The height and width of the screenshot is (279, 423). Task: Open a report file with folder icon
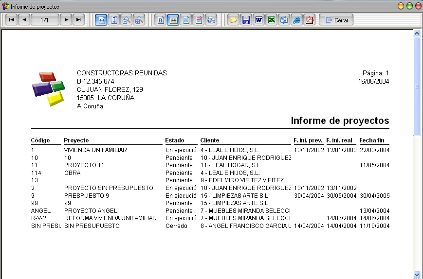tap(233, 20)
